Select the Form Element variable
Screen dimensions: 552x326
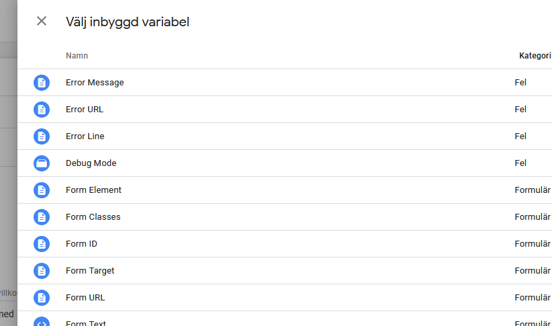pos(93,190)
